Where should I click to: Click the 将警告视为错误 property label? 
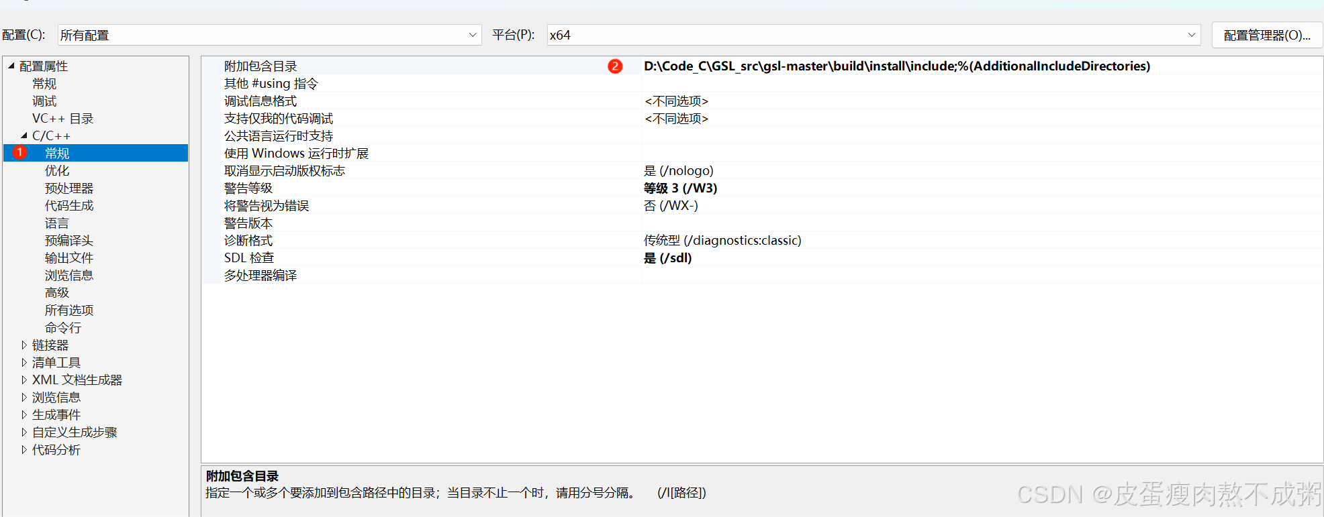pos(267,206)
